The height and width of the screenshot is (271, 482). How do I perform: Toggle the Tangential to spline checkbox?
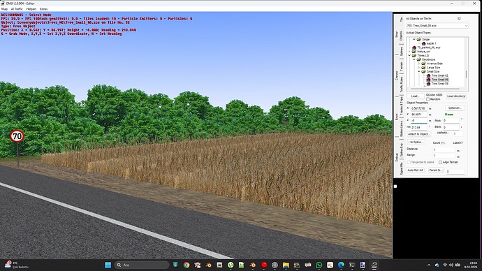click(409, 162)
